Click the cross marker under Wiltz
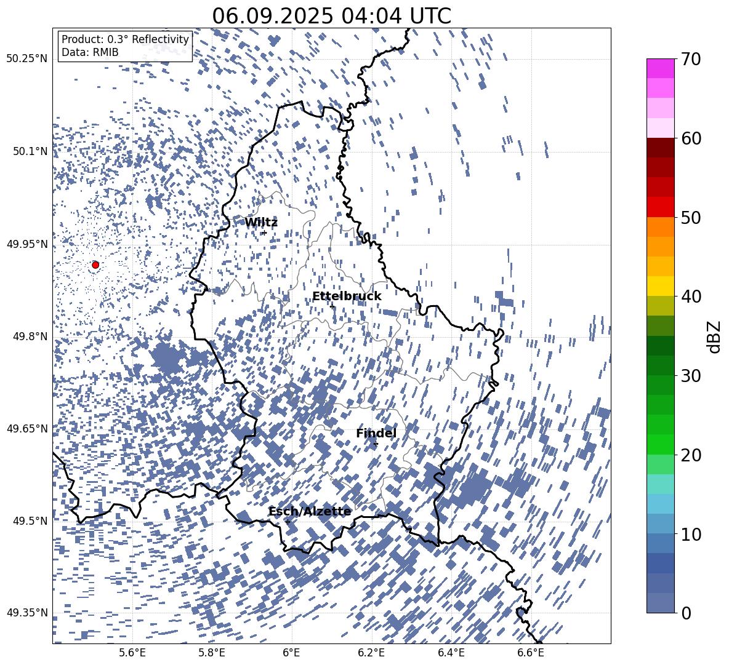The width and height of the screenshot is (729, 665). coord(265,233)
